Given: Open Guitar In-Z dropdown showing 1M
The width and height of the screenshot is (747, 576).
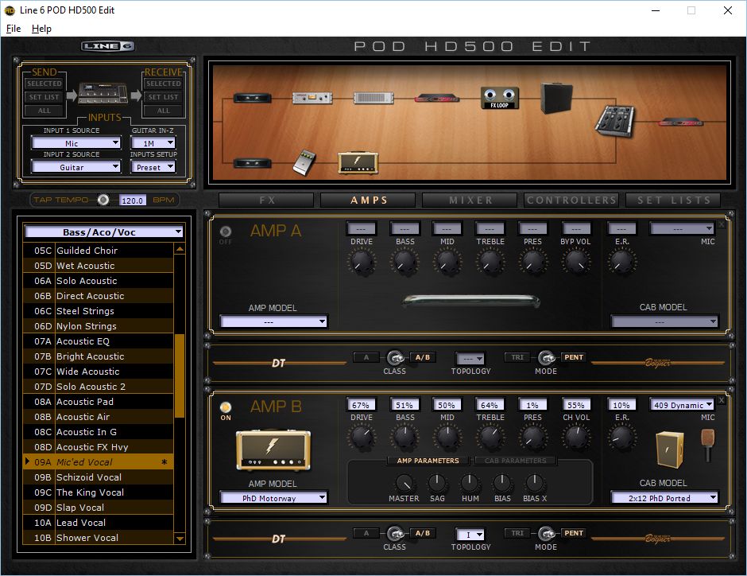Looking at the screenshot, I should click(x=153, y=142).
